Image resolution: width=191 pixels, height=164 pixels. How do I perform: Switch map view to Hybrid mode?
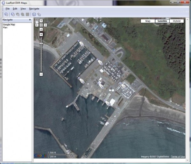coord(177,21)
